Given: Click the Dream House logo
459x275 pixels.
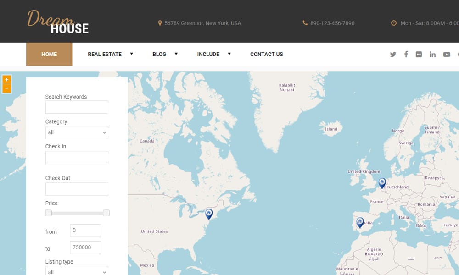Looking at the screenshot, I should pyautogui.click(x=58, y=23).
